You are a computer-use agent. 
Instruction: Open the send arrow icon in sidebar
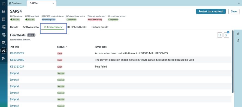pos(3,58)
